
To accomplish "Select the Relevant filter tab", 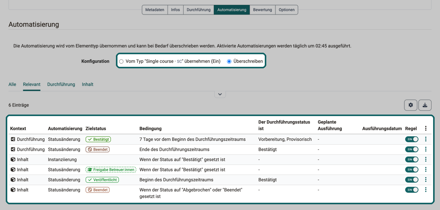I will tap(32, 84).
